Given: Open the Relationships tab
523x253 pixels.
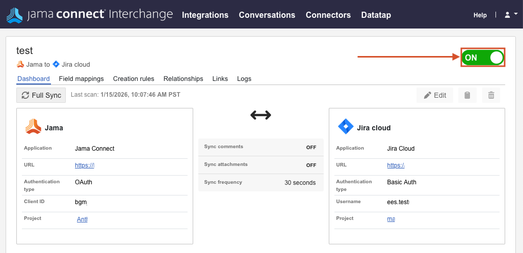Looking at the screenshot, I should (183, 79).
